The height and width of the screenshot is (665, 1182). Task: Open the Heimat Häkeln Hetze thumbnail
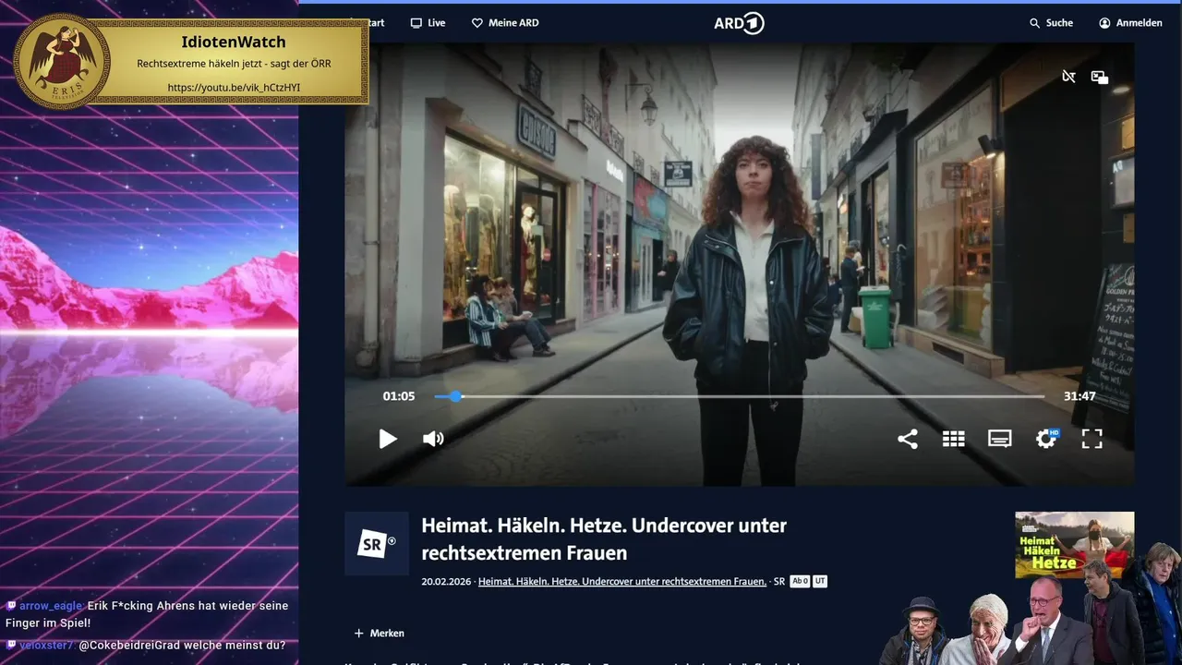(x=1074, y=545)
